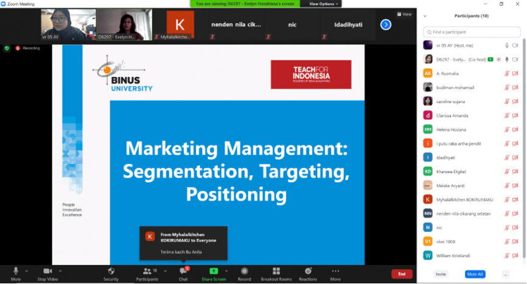This screenshot has height=284, width=527.
Task: Select participant nenden nila cikarang selatan
Action: pos(472,214)
